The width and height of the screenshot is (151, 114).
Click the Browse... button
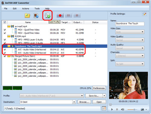pyautogui.click(x=84, y=102)
